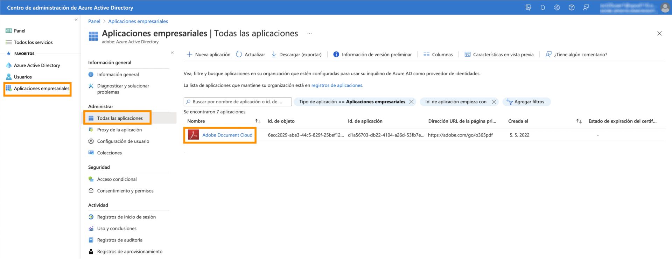Open the help question mark icon
This screenshot has width=672, height=259.
tap(571, 7)
